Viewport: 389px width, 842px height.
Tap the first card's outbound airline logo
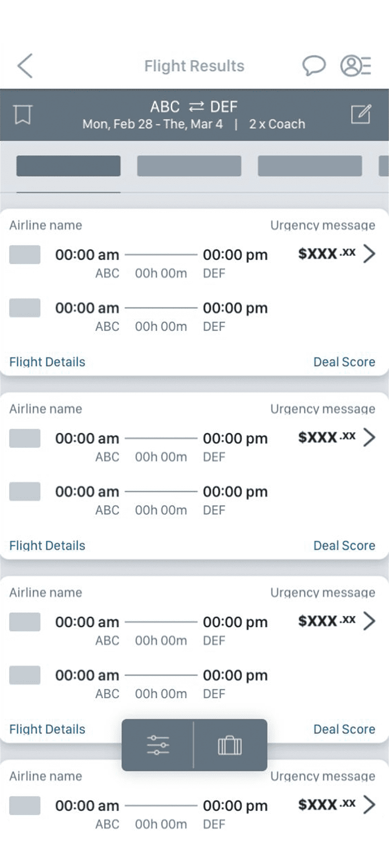[x=25, y=255]
